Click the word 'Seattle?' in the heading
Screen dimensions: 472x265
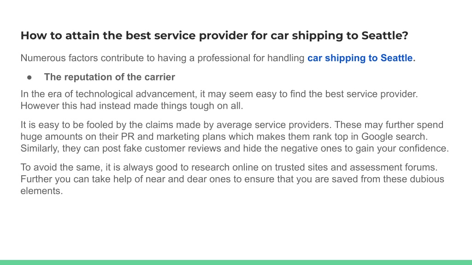click(385, 36)
